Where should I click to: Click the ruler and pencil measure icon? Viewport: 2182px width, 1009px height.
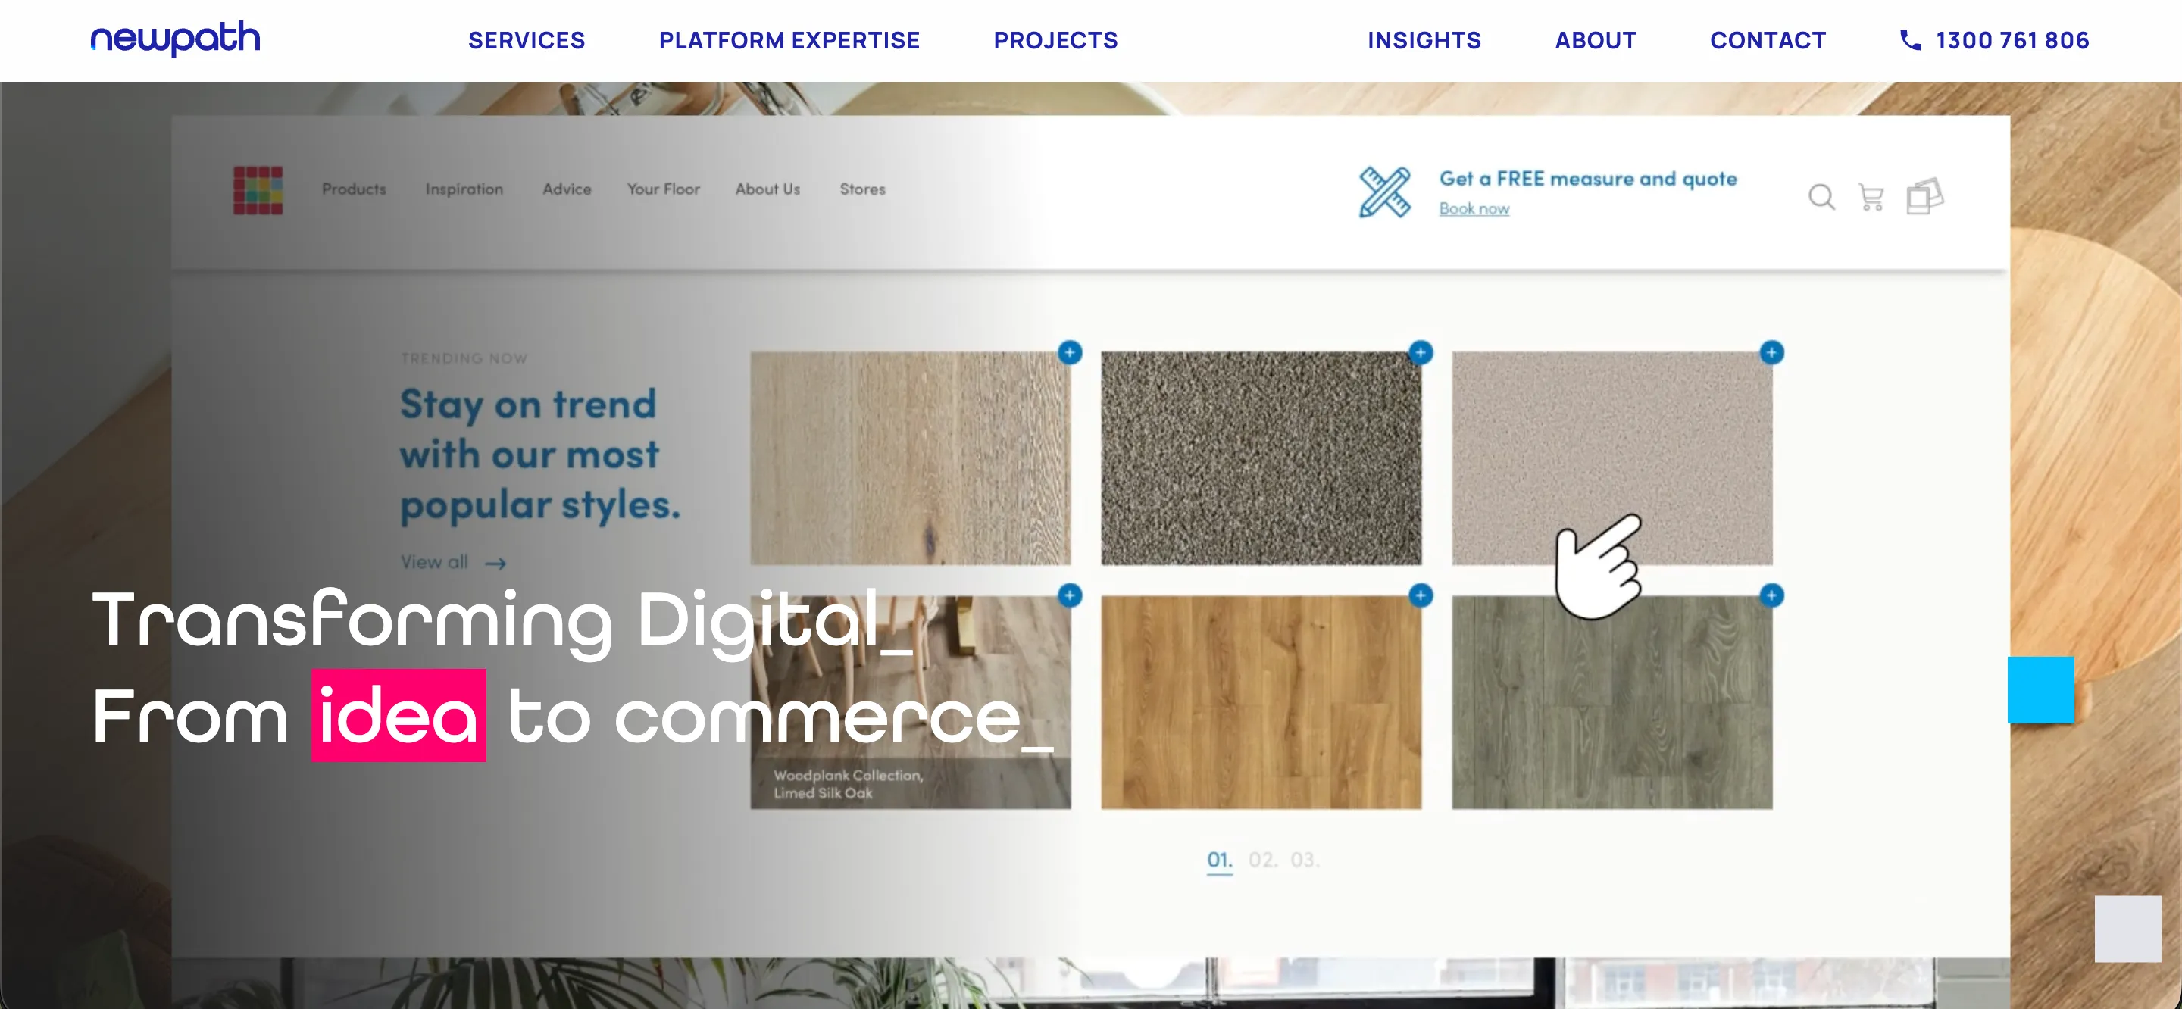(1385, 192)
